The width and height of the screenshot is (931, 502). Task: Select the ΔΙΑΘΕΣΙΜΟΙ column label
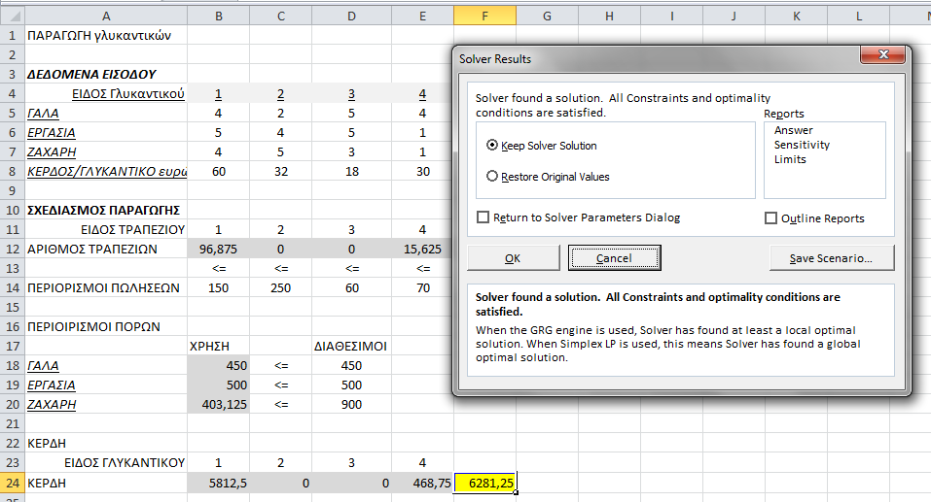point(351,346)
